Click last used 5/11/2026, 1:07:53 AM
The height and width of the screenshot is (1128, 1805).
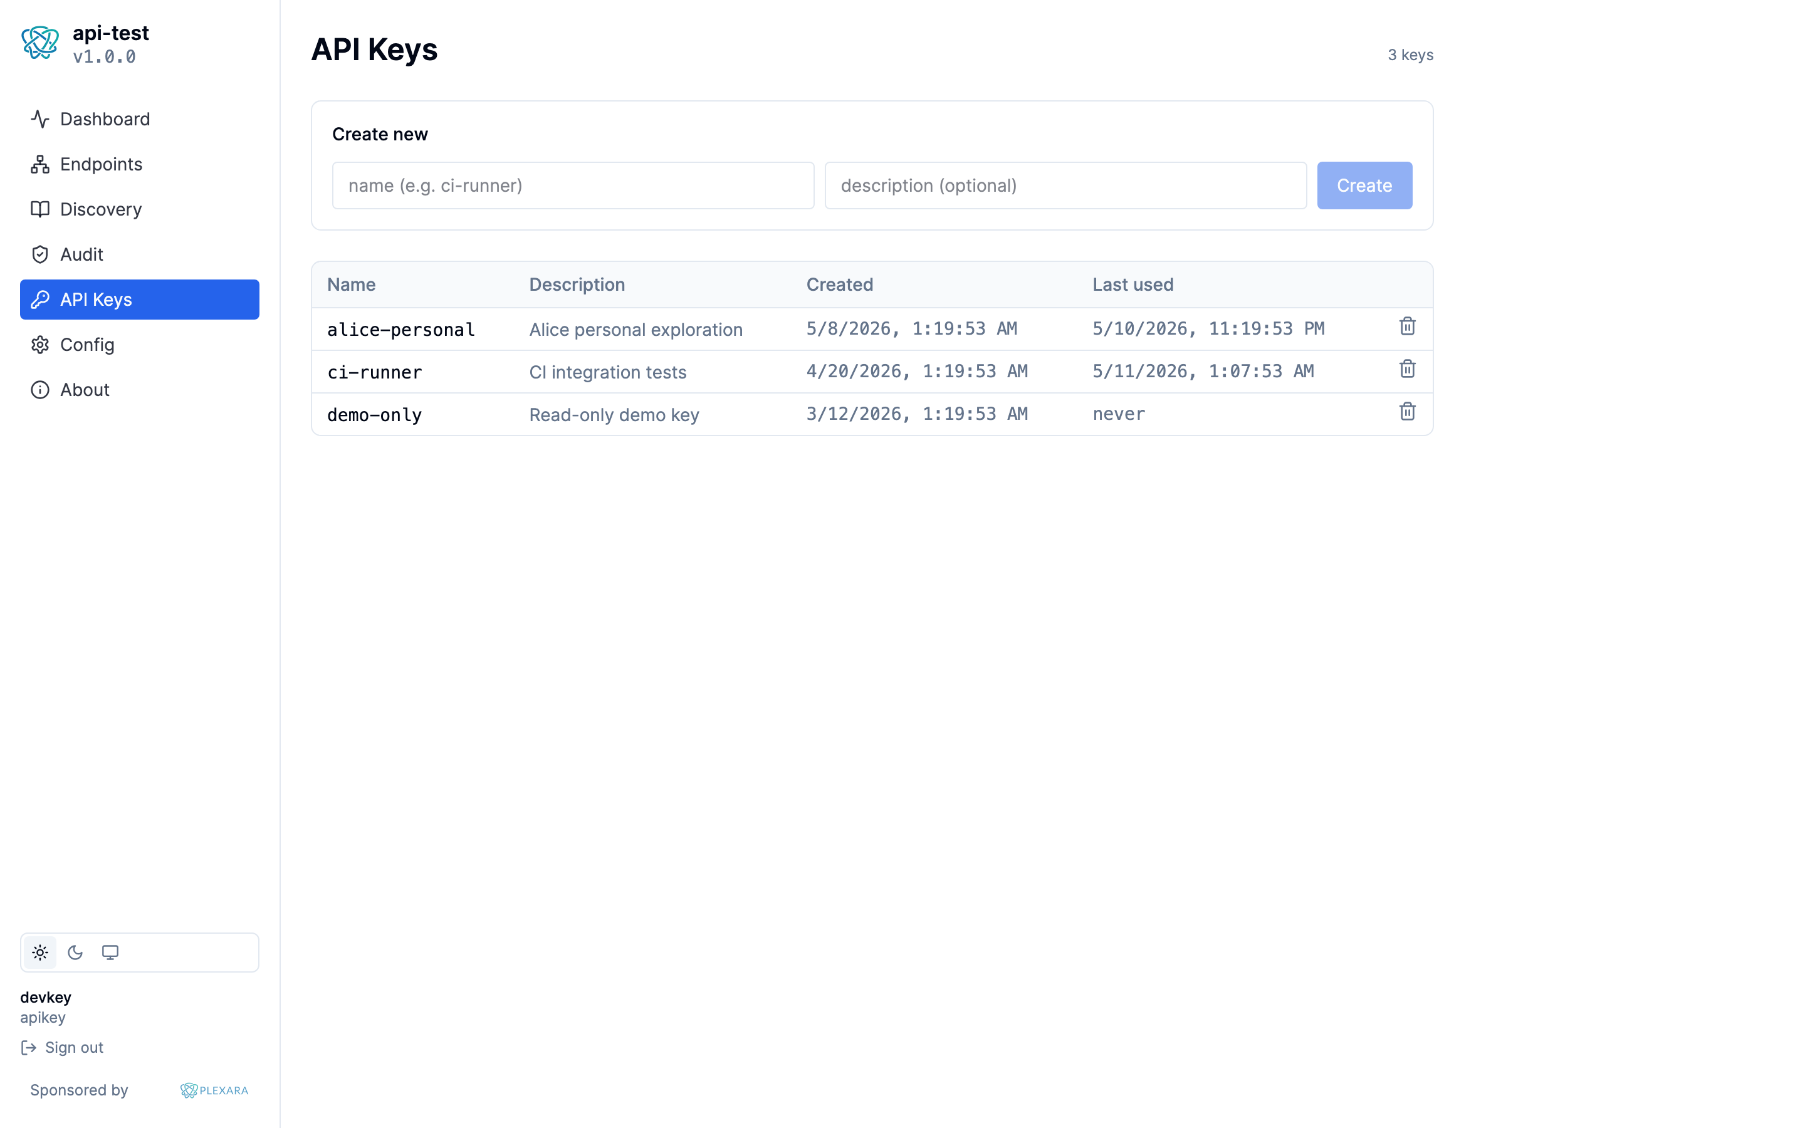(x=1203, y=372)
